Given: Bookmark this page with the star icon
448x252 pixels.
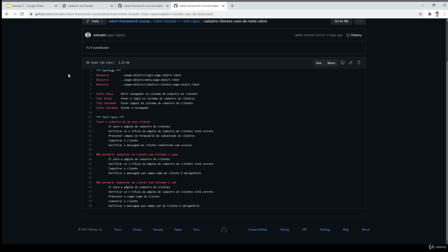Looking at the screenshot, I should point(420,14).
